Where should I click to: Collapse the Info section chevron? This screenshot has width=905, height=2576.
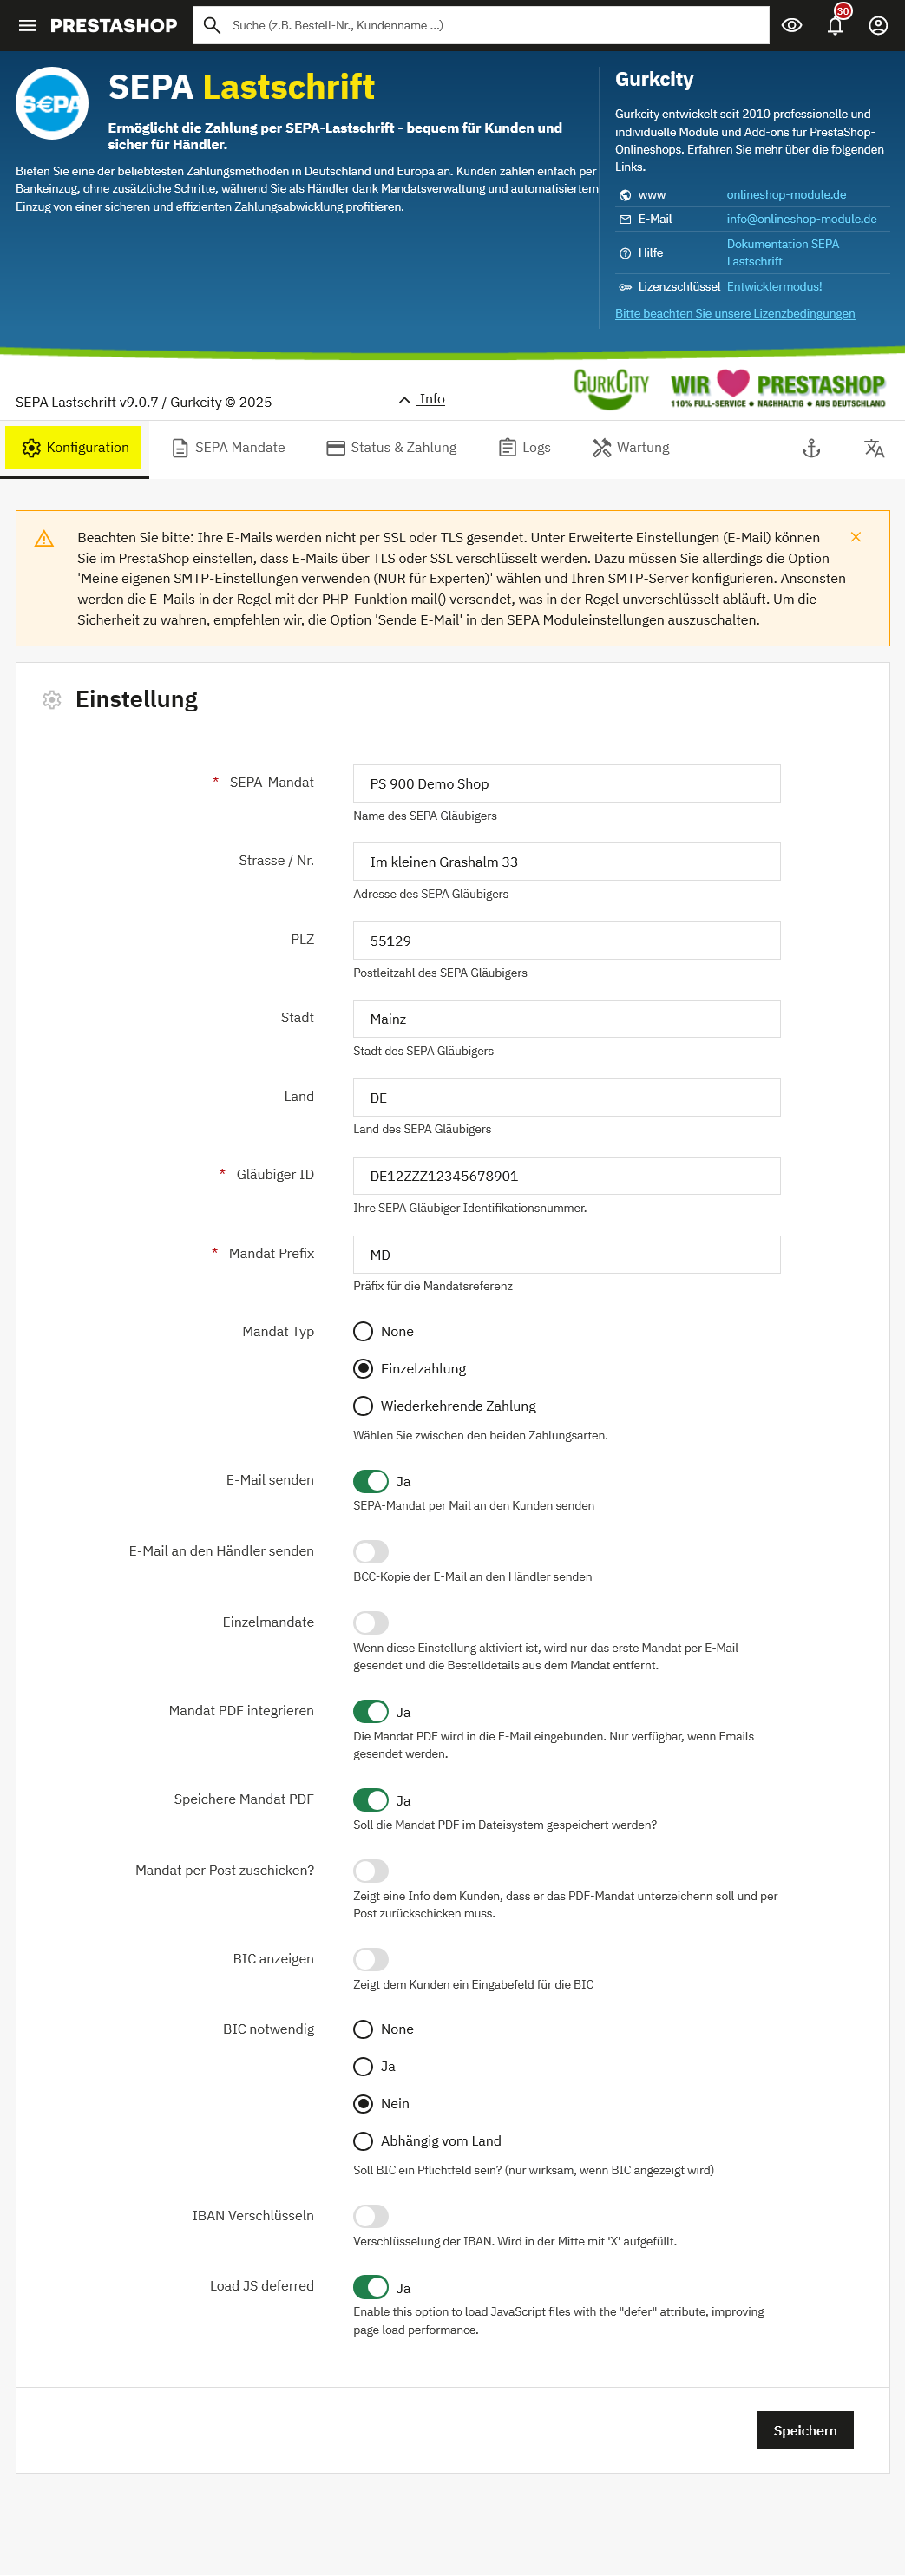[404, 400]
